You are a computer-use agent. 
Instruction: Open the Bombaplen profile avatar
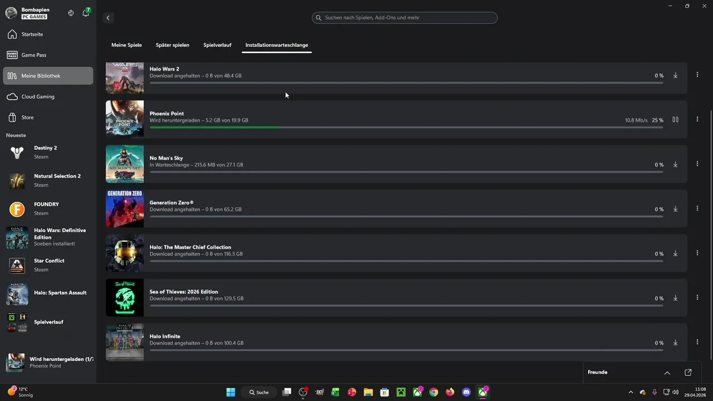11,13
